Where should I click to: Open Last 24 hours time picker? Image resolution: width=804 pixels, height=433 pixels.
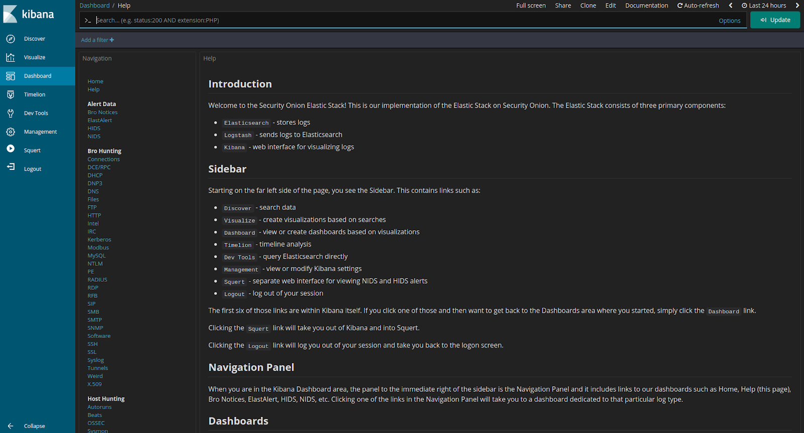click(764, 6)
